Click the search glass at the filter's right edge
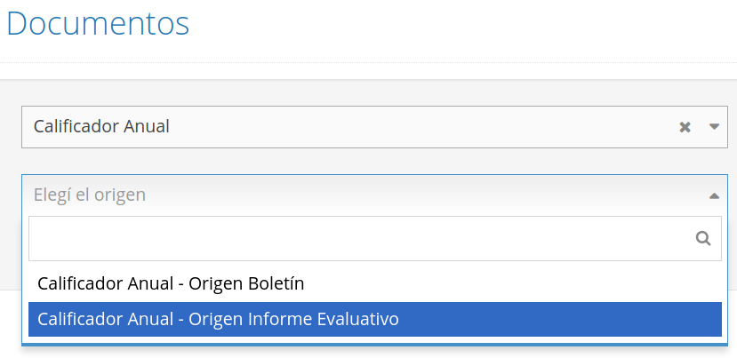The width and height of the screenshot is (737, 358). (x=703, y=239)
